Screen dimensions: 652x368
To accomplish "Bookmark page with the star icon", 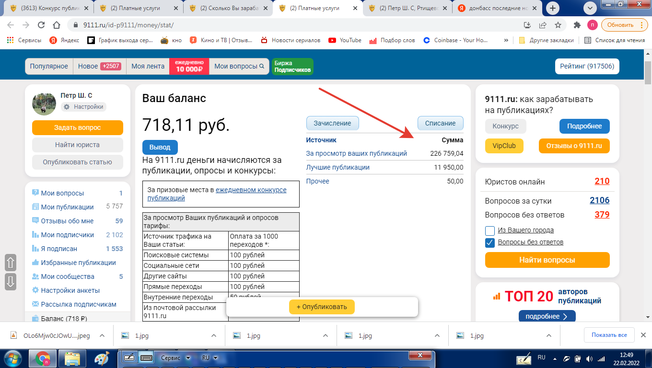I will point(558,25).
